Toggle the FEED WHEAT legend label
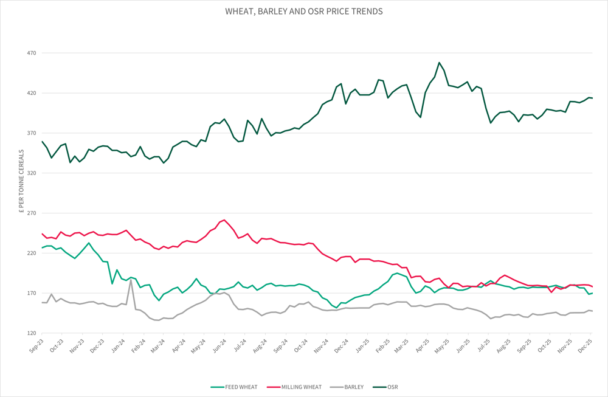608x397 pixels. (x=242, y=387)
